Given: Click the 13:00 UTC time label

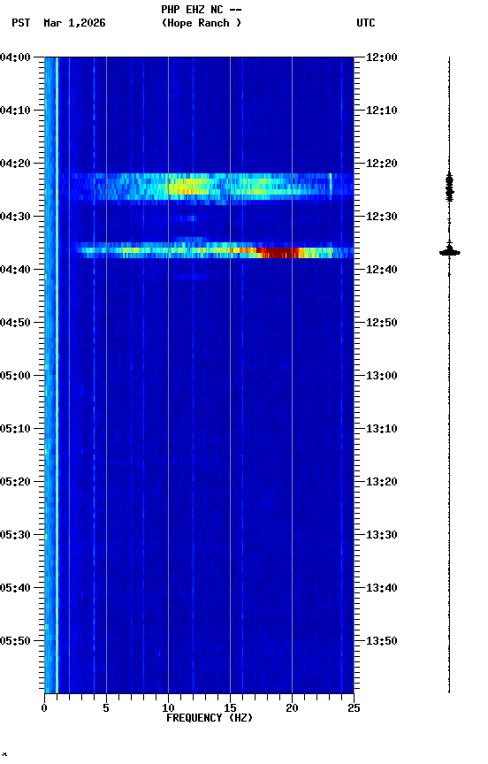Looking at the screenshot, I should pyautogui.click(x=382, y=376).
